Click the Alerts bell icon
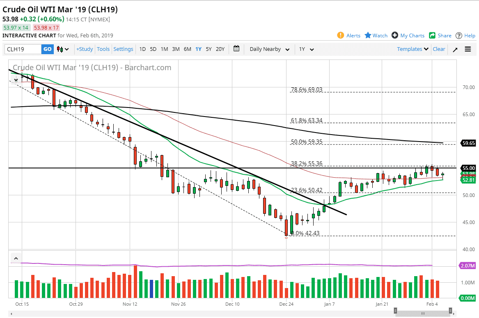Image resolution: width=479 pixels, height=318 pixels. (x=340, y=35)
